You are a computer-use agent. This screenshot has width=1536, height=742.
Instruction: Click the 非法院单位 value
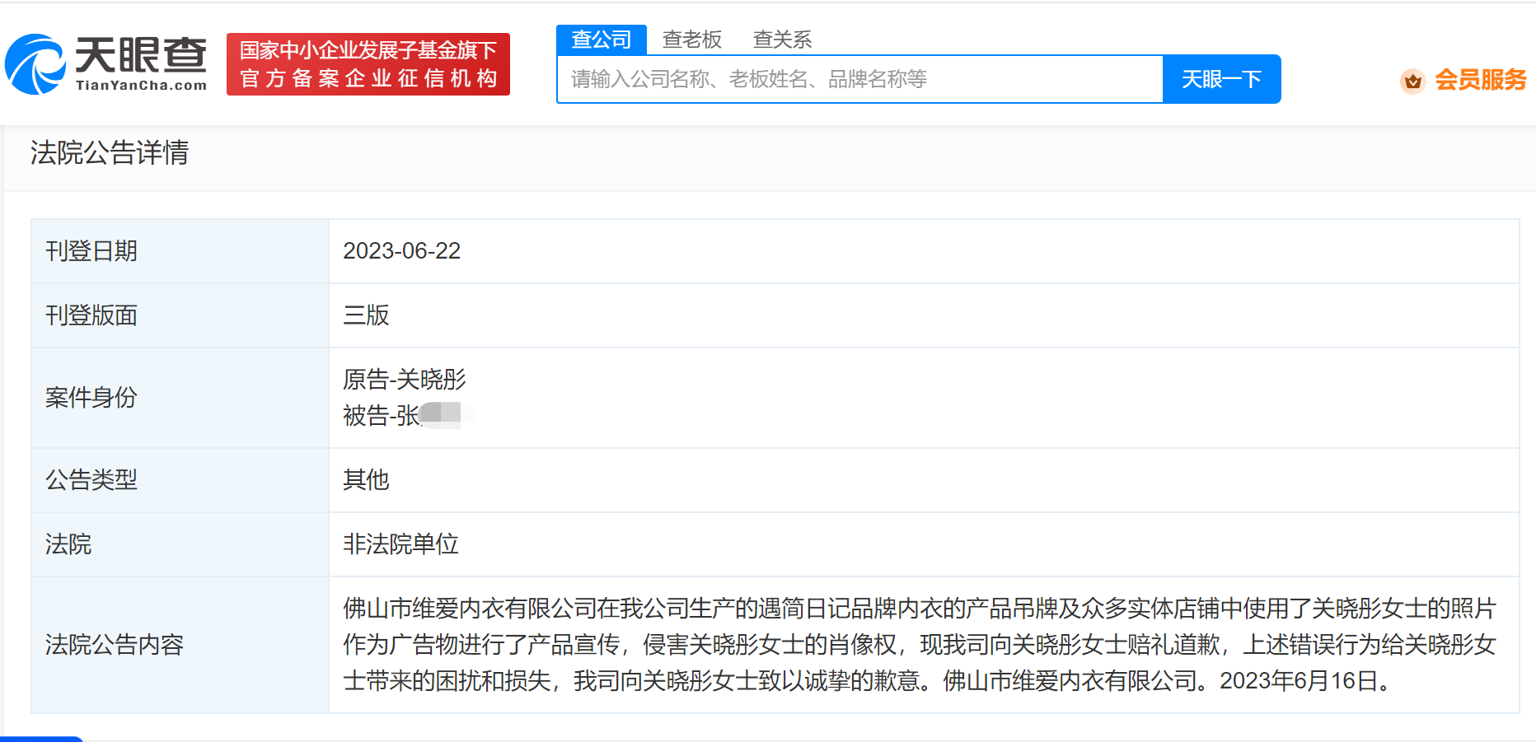pos(400,544)
